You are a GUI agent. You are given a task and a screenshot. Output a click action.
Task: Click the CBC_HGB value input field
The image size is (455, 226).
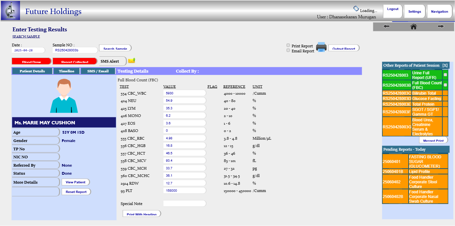tap(184, 146)
